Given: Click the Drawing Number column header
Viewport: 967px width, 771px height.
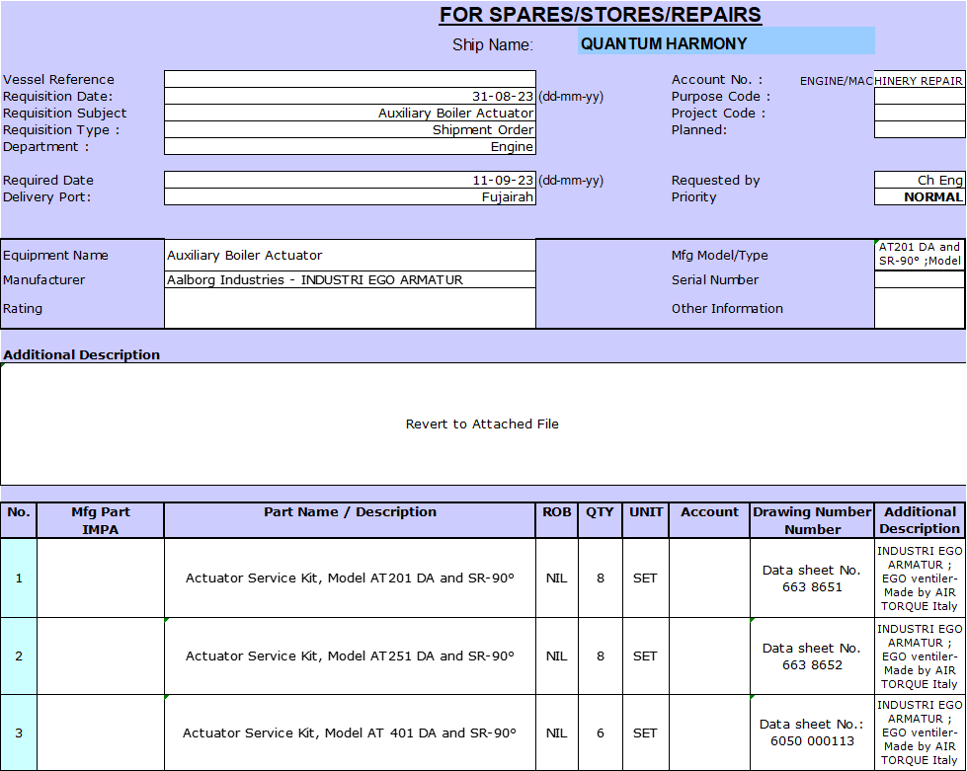Looking at the screenshot, I should (x=812, y=520).
